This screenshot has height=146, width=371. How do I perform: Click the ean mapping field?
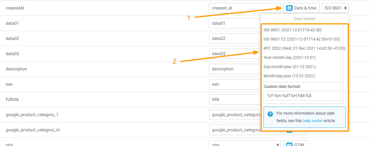(x=234, y=84)
